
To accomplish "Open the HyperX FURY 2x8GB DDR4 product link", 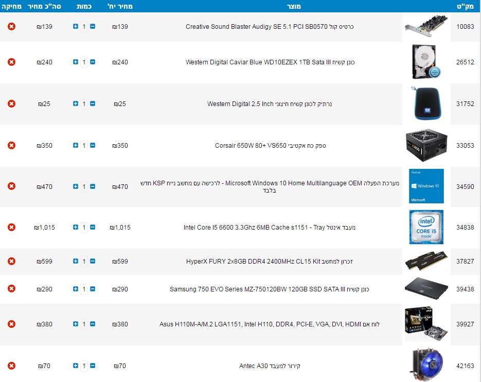I will 269,261.
